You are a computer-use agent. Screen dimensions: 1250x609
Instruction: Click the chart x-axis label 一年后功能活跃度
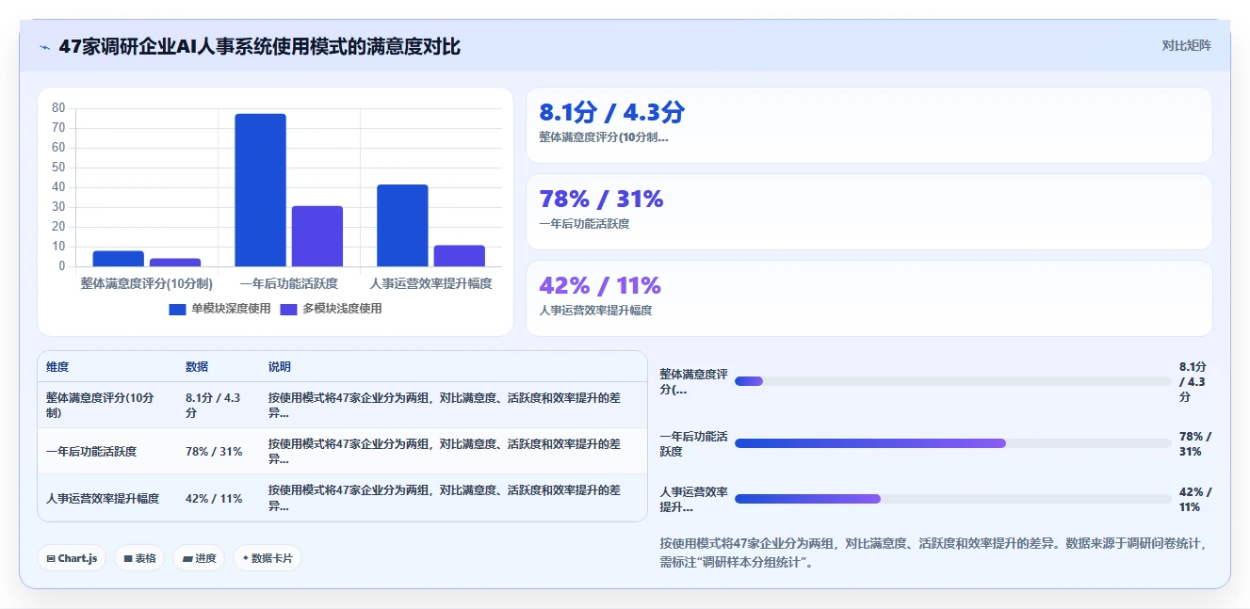[x=289, y=283]
